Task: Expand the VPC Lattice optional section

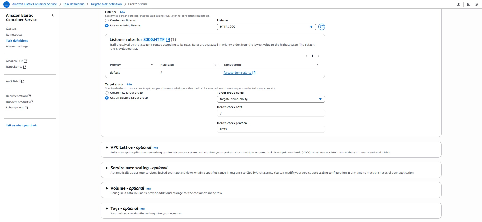Action: 107,147
